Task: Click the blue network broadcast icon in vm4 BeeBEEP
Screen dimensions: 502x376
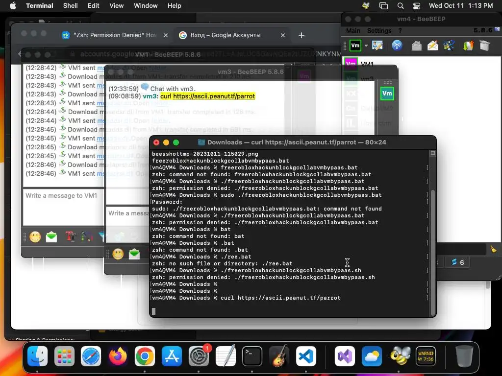Action: [397, 46]
